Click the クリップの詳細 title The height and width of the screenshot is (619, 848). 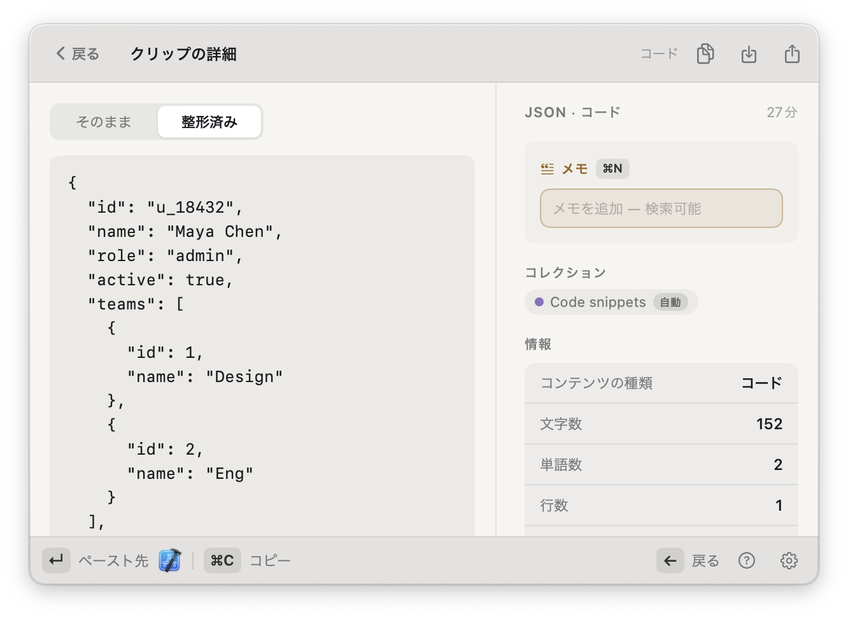183,54
